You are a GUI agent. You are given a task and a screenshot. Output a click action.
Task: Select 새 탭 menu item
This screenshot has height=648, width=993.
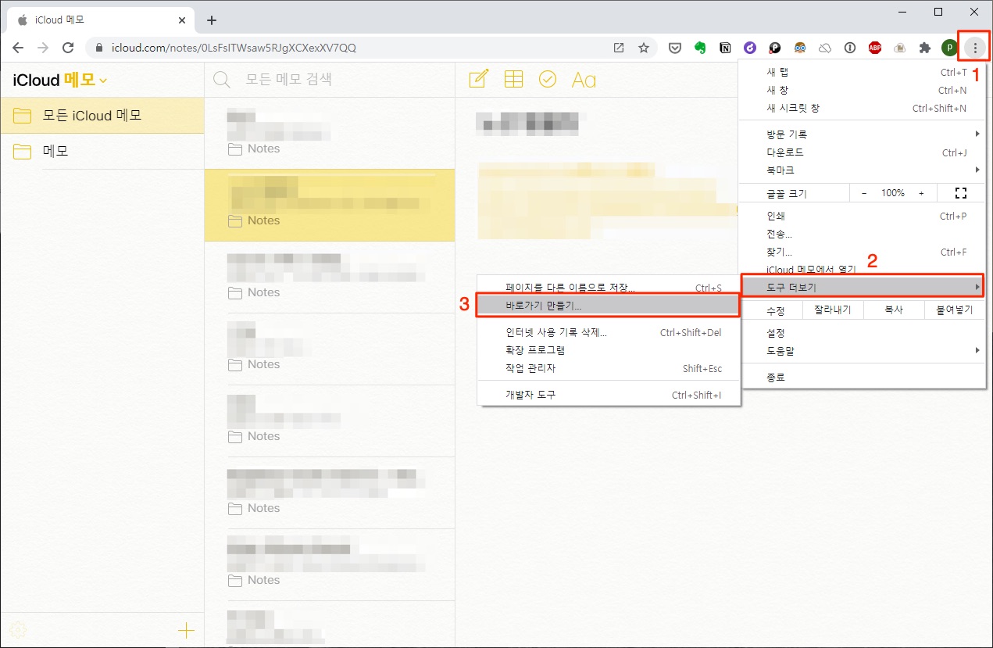(862, 72)
